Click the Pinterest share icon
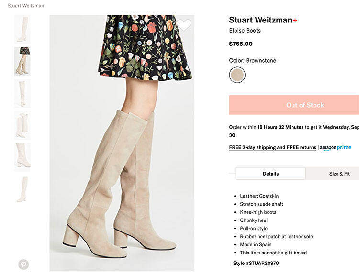Image resolution: width=359 pixels, height=275 pixels. click(x=23, y=264)
